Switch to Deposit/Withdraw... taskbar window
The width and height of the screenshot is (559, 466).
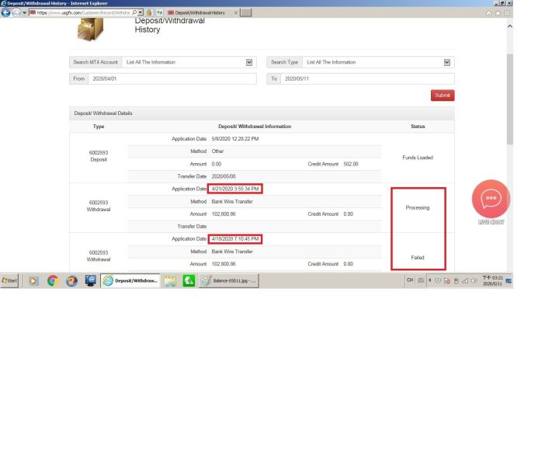click(x=130, y=281)
